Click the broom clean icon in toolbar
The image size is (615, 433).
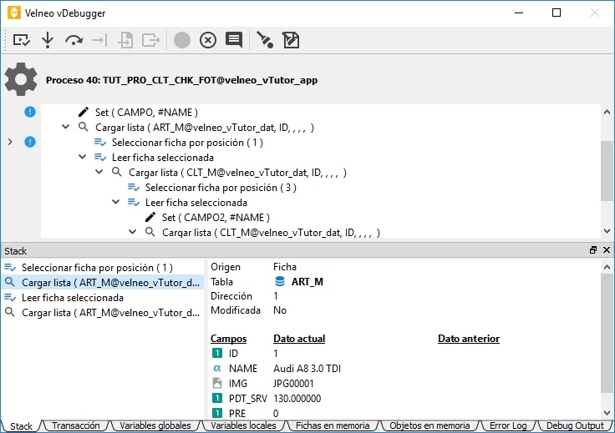click(x=265, y=39)
